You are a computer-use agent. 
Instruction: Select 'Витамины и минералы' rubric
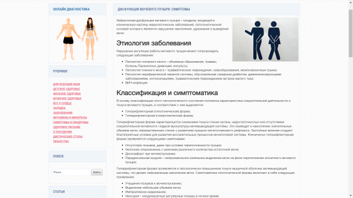[x=70, y=117]
